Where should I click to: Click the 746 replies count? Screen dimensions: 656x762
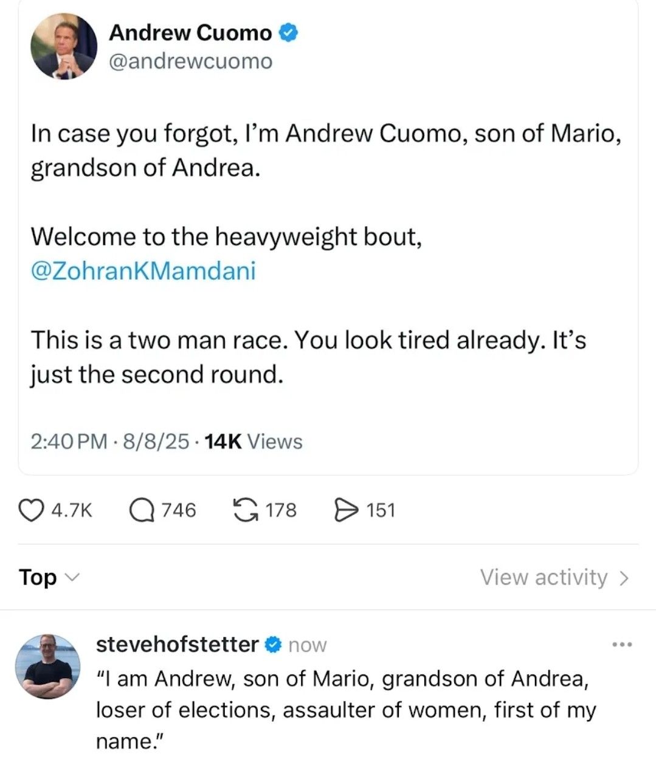pos(178,510)
